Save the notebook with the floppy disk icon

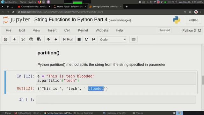coord(5,39)
